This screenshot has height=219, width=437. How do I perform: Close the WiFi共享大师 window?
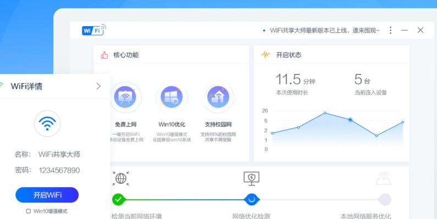tap(421, 30)
